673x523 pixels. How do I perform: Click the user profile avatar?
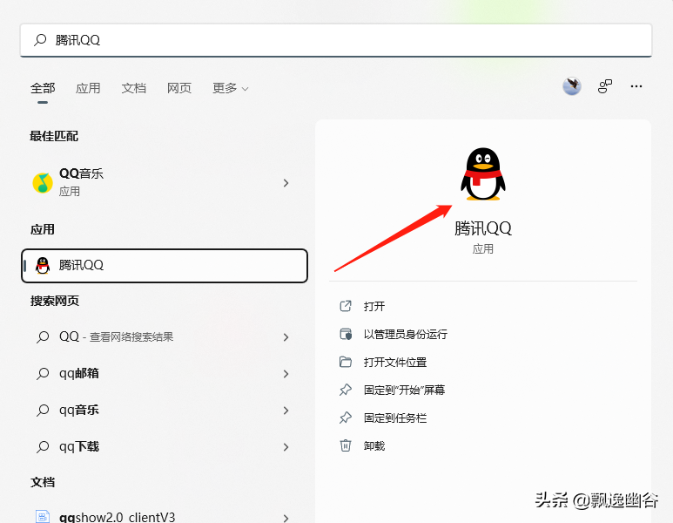click(572, 86)
